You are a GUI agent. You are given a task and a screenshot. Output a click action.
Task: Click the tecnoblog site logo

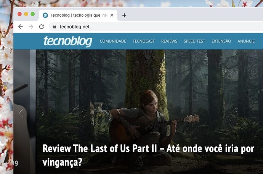pos(68,41)
